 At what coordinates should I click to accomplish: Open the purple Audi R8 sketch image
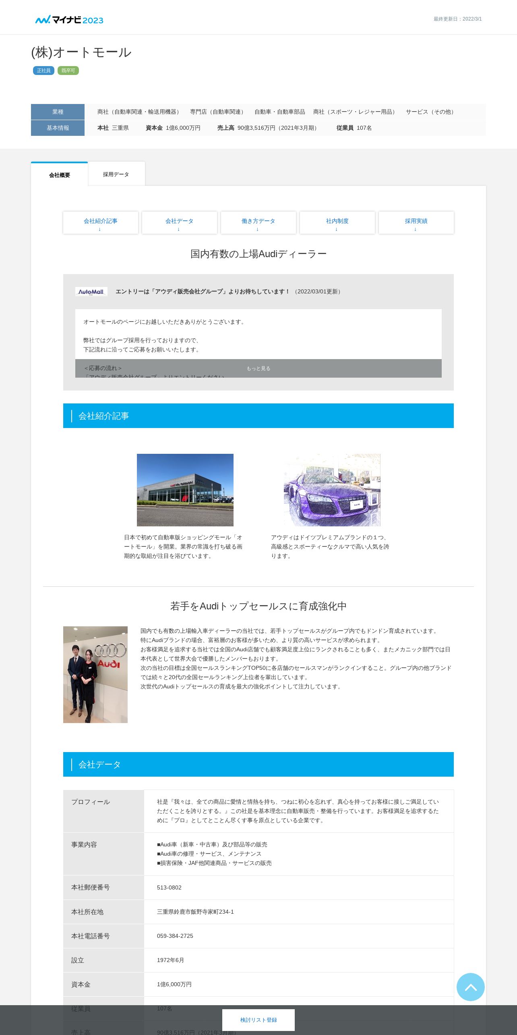332,490
